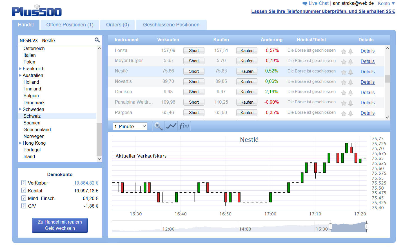Set price alert bell for Nestlé

pos(351,72)
